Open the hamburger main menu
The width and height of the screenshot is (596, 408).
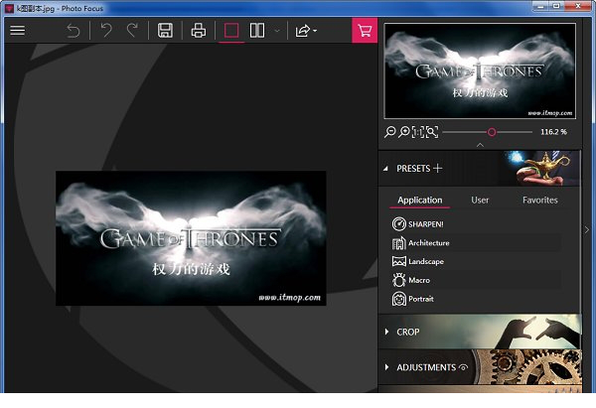17,31
